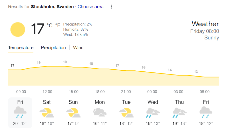Click Sunday's partly cloudy icon

click(73, 113)
